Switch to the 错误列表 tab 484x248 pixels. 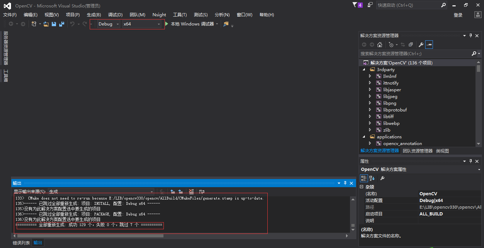[x=21, y=243]
